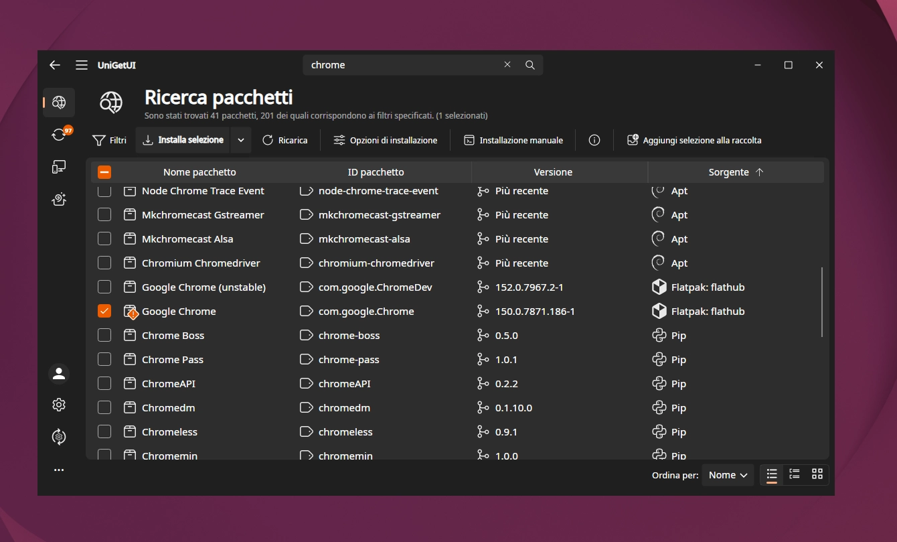
Task: Click version 150.0.7871.186-1 cell
Action: coord(535,312)
